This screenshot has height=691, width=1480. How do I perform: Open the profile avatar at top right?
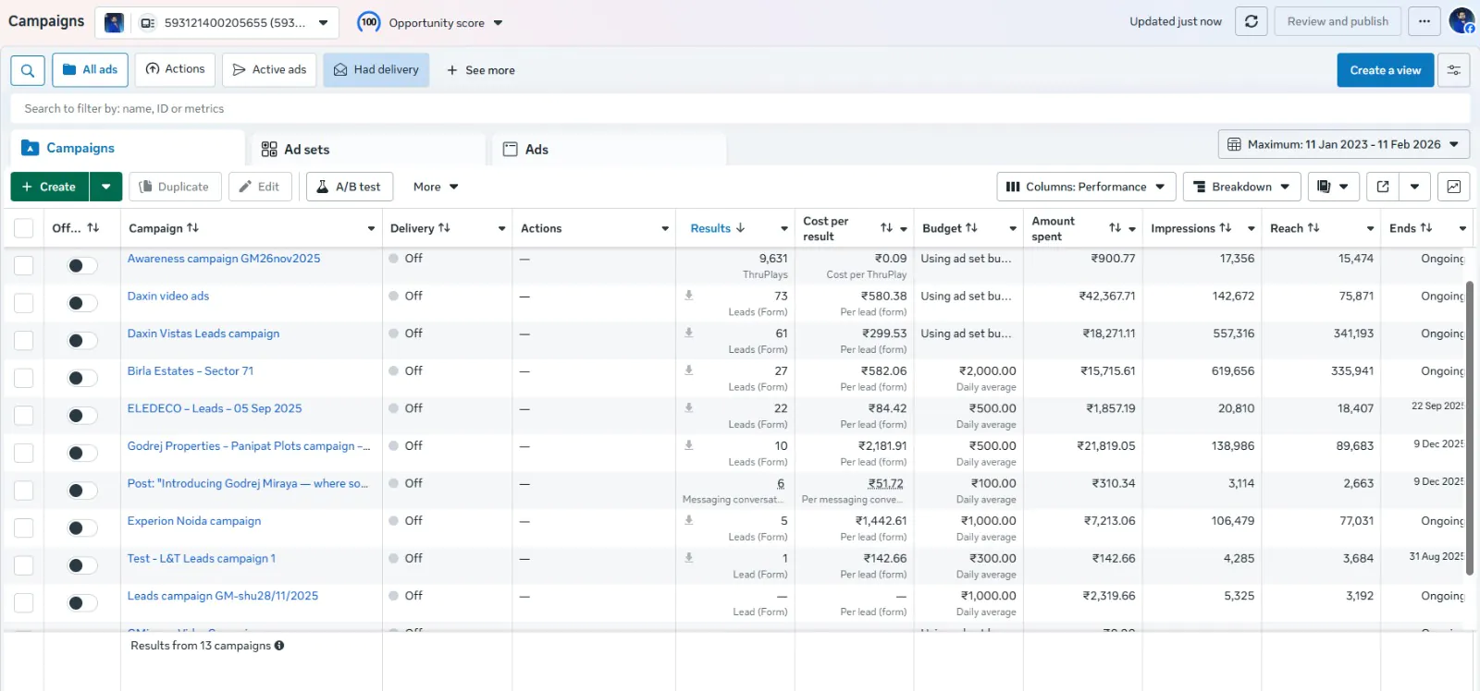pyautogui.click(x=1461, y=20)
